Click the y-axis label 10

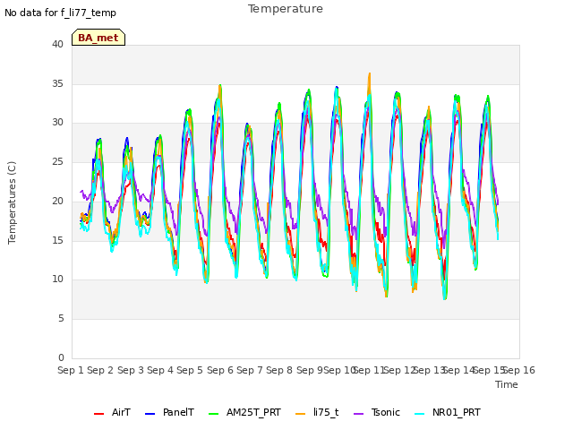click(57, 279)
